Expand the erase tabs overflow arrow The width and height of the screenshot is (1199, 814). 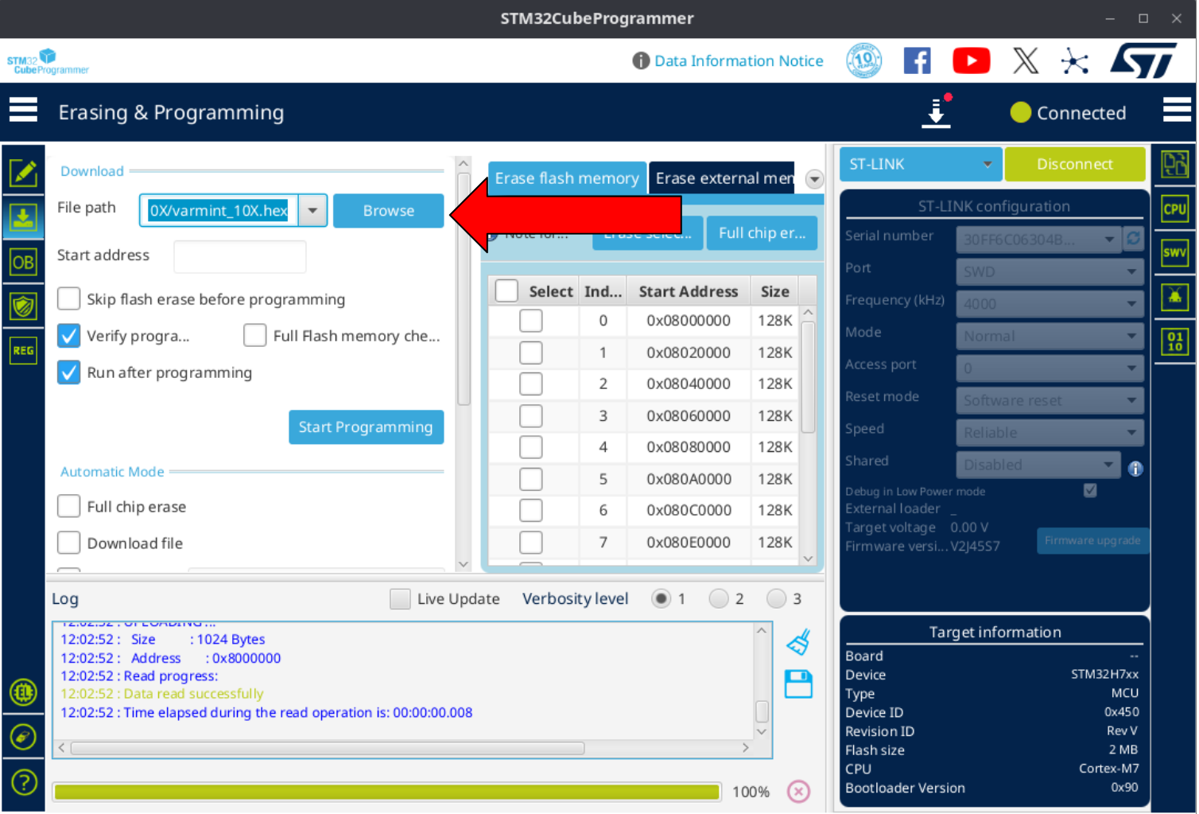pyautogui.click(x=814, y=179)
